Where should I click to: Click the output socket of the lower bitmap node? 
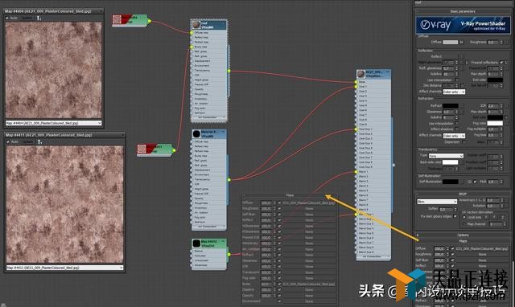(x=174, y=150)
